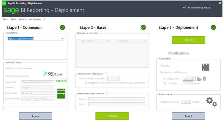Open the ? help menu
This screenshot has width=224, height=121.
tap(44, 19)
